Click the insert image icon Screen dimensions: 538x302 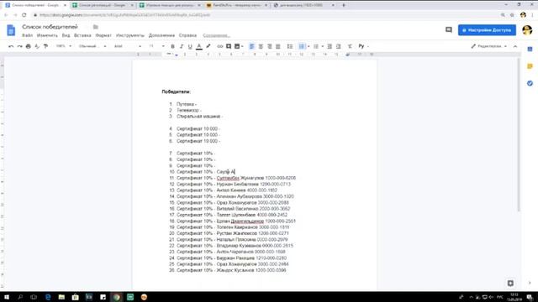coord(237,46)
